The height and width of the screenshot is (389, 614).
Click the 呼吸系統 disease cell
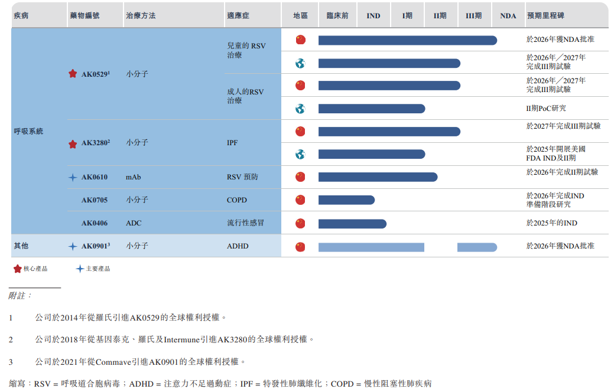click(28, 132)
